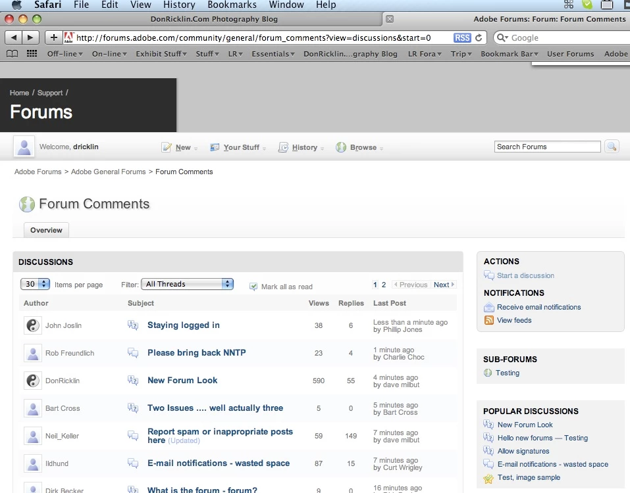Click John Joslin's yin-yang avatar
Screen dimensions: 630x493
[x=32, y=325]
